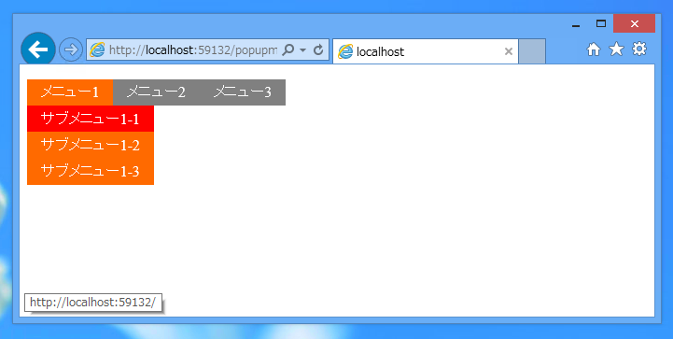Select メニュー3 in the menu bar
This screenshot has width=673, height=339.
coord(243,92)
